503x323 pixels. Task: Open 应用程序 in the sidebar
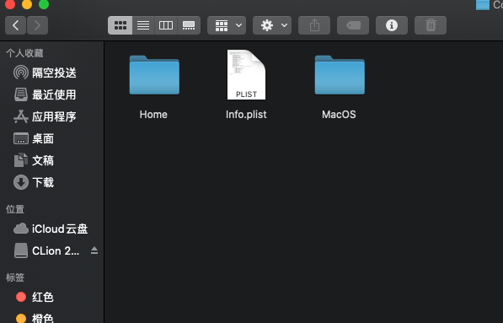pos(45,116)
